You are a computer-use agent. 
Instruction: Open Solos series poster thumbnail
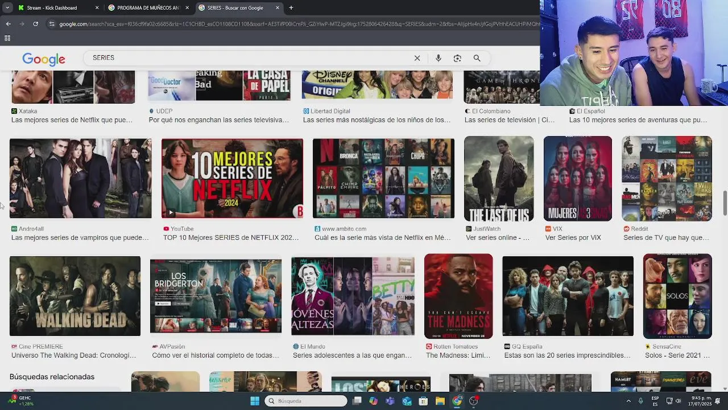point(677,296)
